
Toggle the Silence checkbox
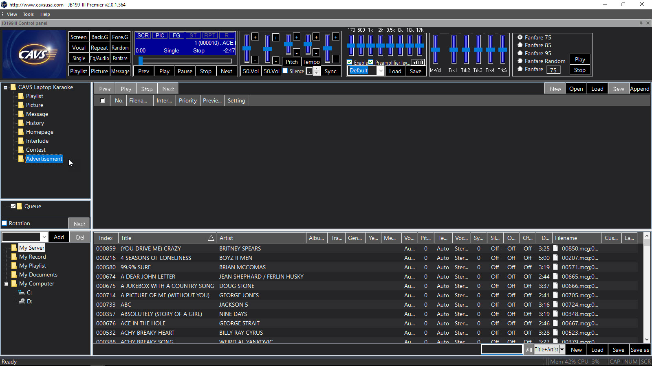(x=285, y=71)
